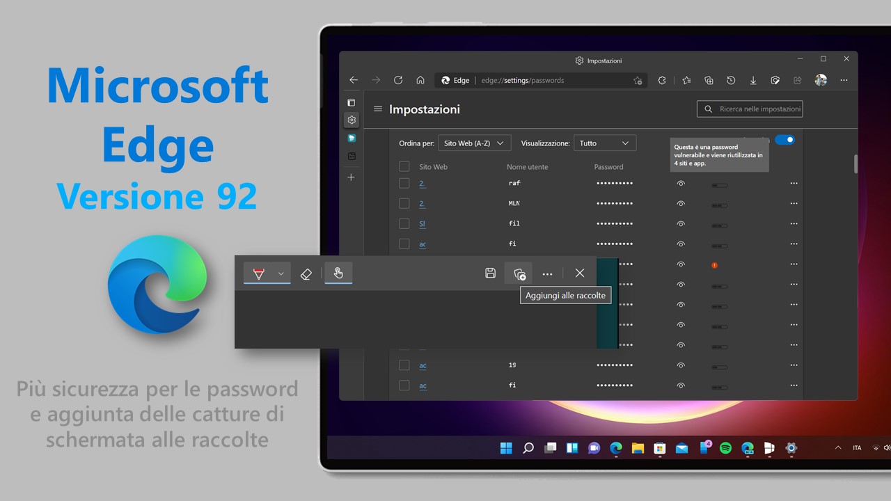Viewport: 891px width, 501px height.
Task: Open the site link in raf row
Action: point(422,184)
